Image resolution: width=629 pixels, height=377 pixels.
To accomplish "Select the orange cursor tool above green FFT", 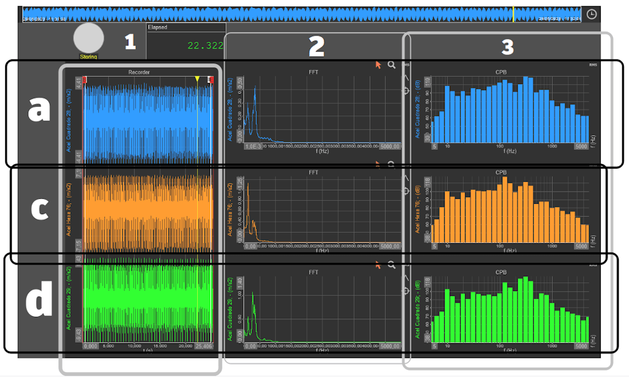I will 378,265.
